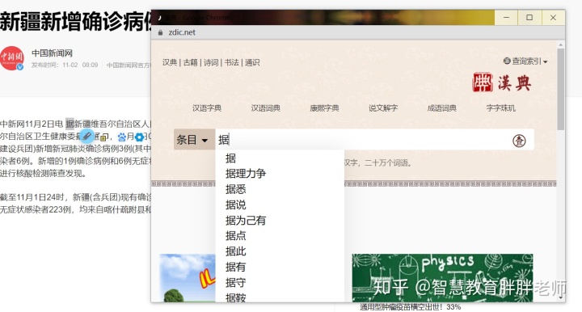This screenshot has width=582, height=312.
Task: Open the 康熙字典 tab
Action: [324, 108]
